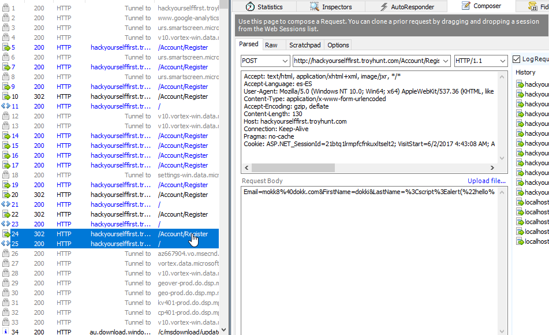Click the Composer pencil icon

pos(466,6)
